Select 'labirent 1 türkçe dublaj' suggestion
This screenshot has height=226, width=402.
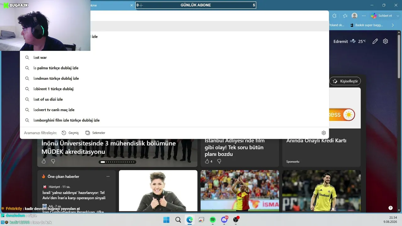pos(174,89)
